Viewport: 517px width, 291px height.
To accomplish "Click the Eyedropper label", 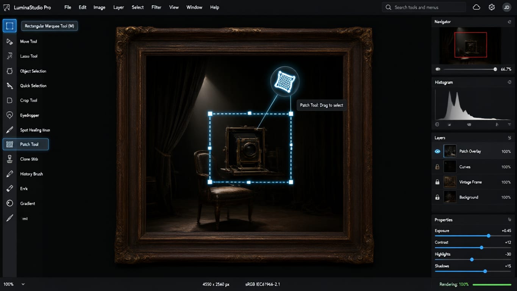I will (x=30, y=115).
